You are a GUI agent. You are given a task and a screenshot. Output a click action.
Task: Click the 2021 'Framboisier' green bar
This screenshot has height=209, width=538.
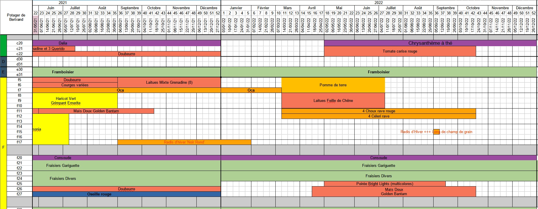(x=126, y=72)
